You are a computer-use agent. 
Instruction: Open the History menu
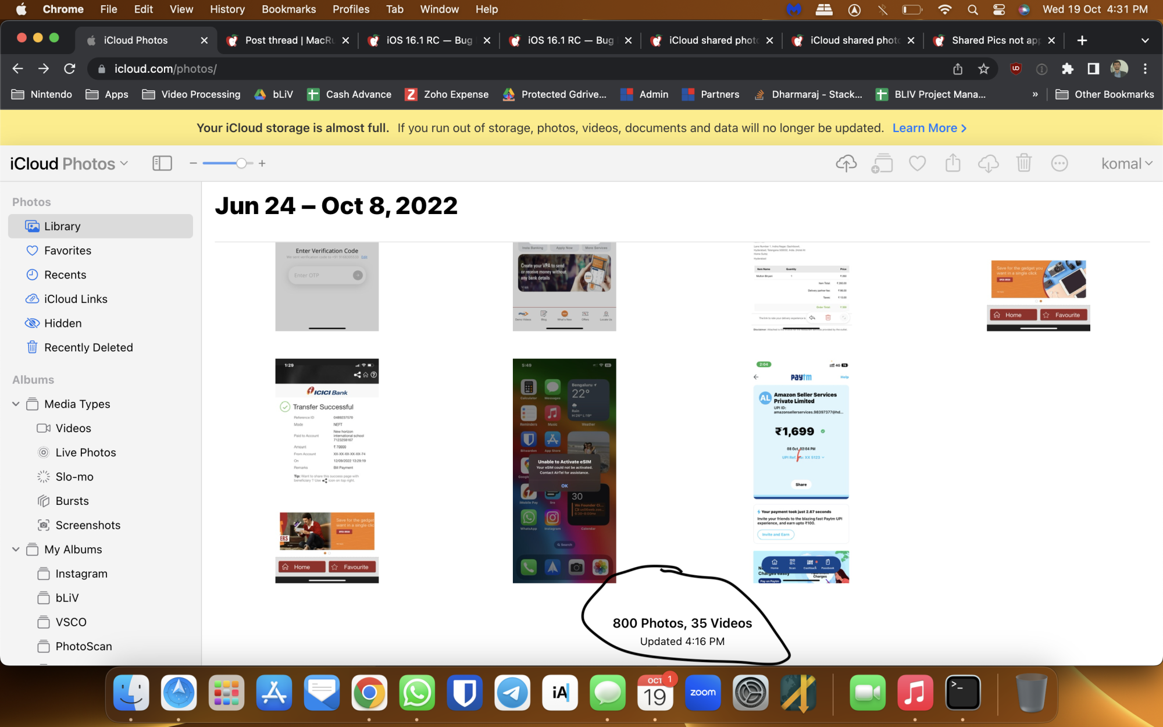tap(227, 9)
